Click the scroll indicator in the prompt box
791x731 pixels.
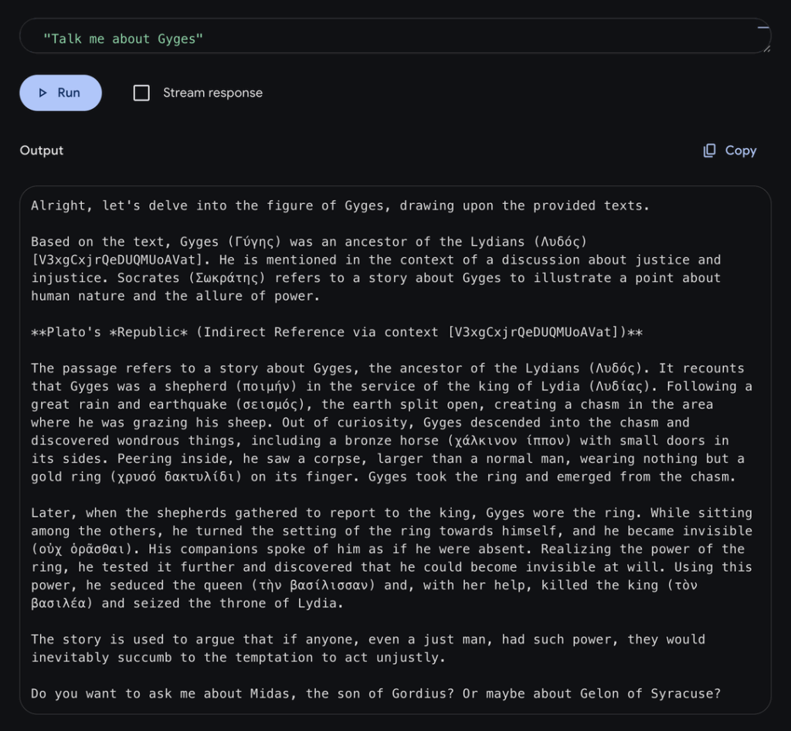(x=763, y=27)
